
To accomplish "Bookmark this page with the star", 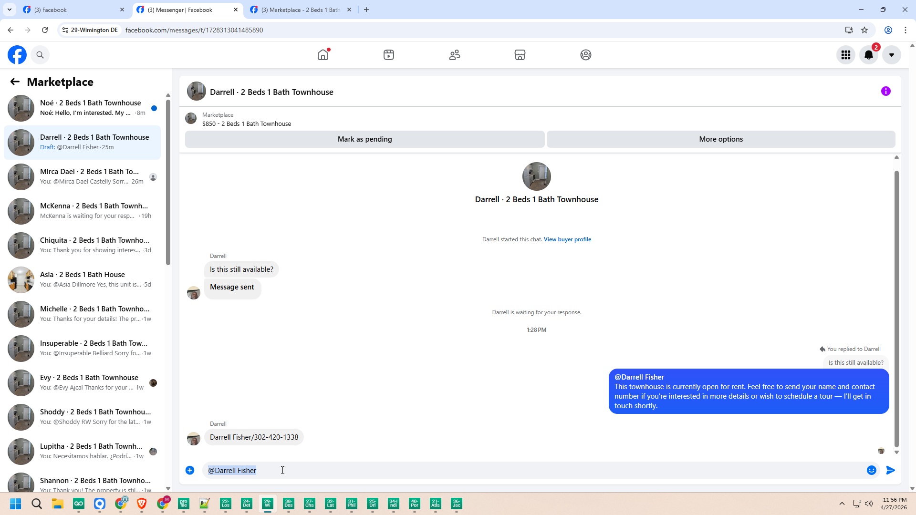I will point(864,30).
